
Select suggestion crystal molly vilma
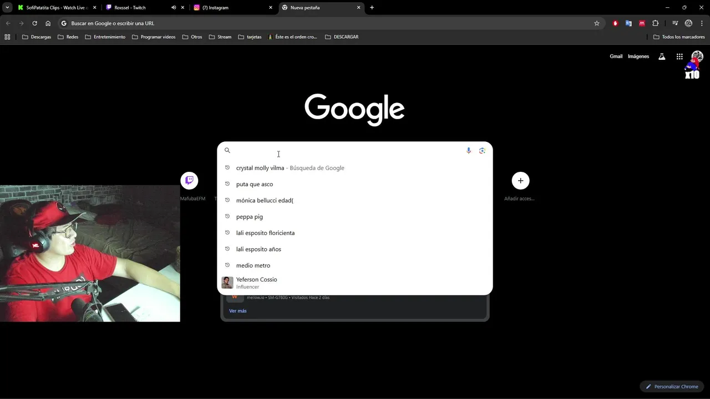click(355, 168)
